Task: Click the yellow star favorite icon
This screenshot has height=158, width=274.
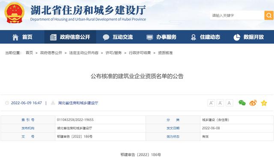Action: pyautogui.click(x=264, y=103)
